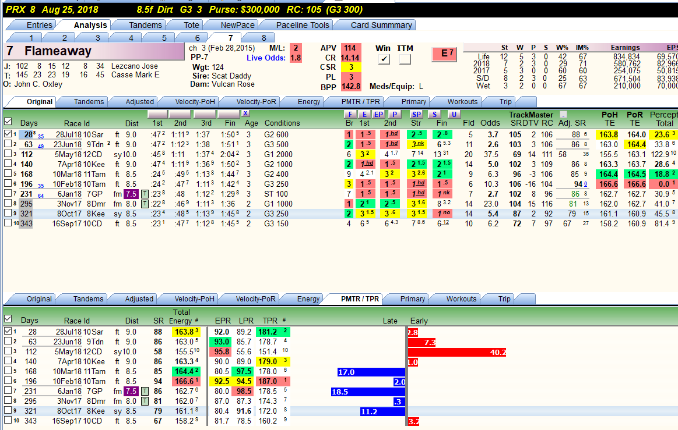
Task: Click the Total Energy column header in the lower table
Action: pyautogui.click(x=181, y=317)
